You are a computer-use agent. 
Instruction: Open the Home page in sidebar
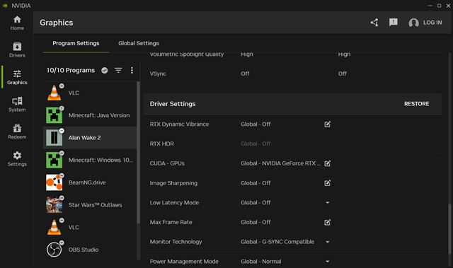17,23
